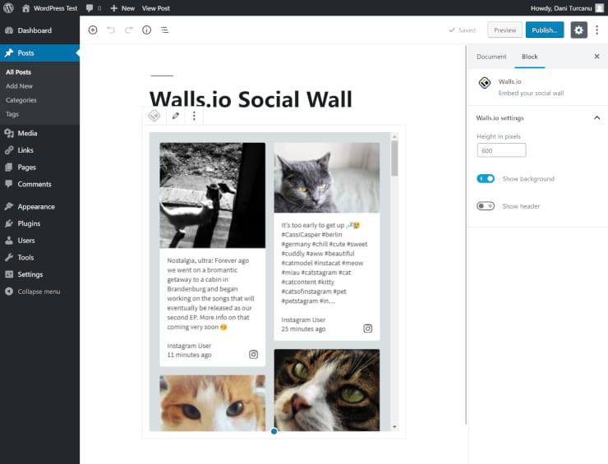Open the Posts menu
608x464 pixels.
pyautogui.click(x=39, y=53)
